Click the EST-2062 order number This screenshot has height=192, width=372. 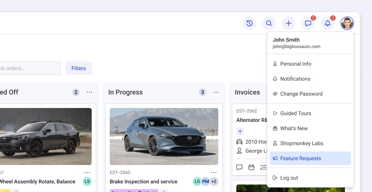246,111
